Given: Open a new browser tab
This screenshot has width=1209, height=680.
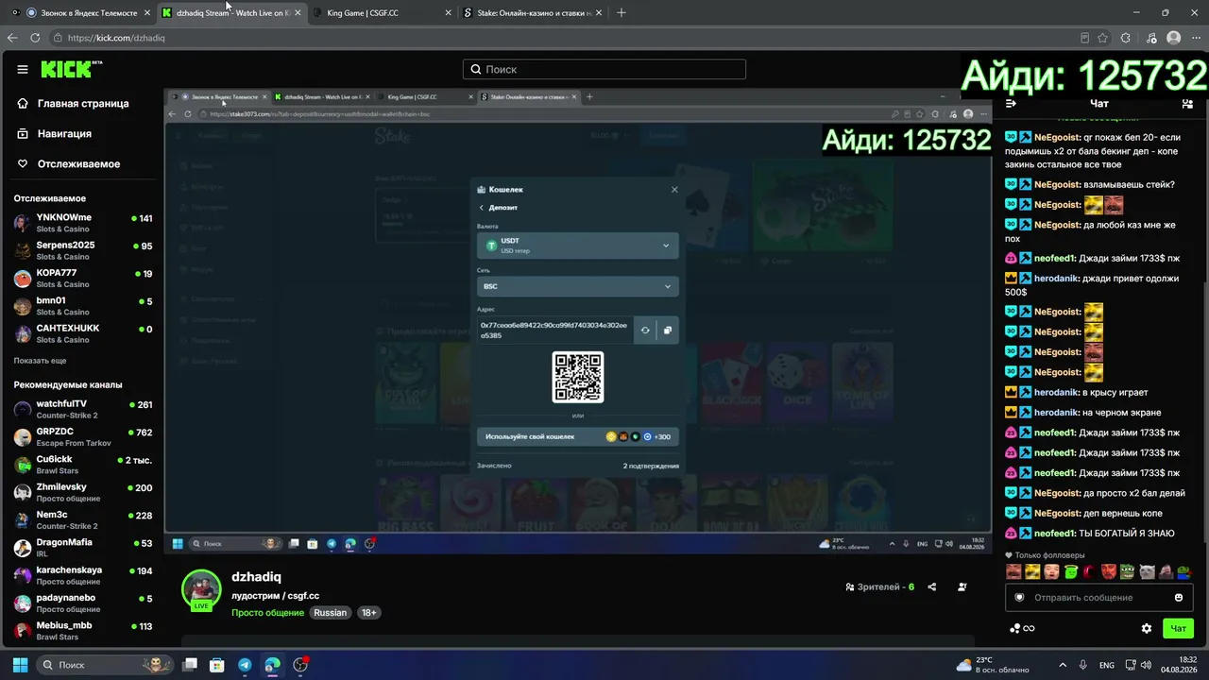Looking at the screenshot, I should (x=621, y=13).
